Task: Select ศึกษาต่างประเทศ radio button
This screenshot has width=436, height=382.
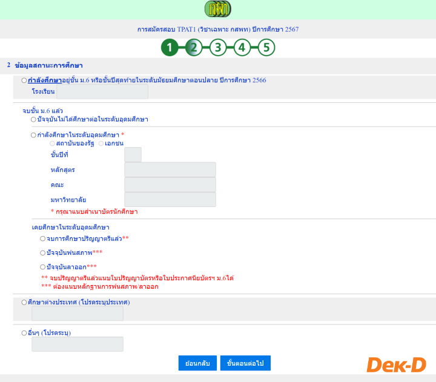Action: 24,301
